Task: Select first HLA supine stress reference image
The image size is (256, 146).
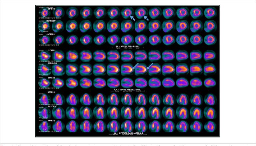Action: tap(44, 98)
